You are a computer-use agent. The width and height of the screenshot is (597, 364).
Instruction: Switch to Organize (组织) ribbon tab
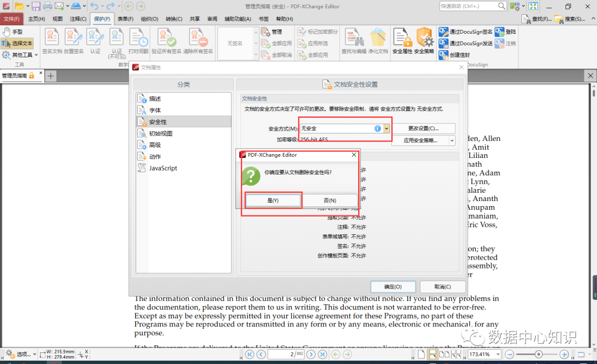point(150,19)
